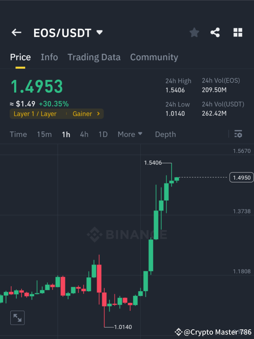
Task: Tap the Layer 1 / Layer tag
Action: pos(35,114)
